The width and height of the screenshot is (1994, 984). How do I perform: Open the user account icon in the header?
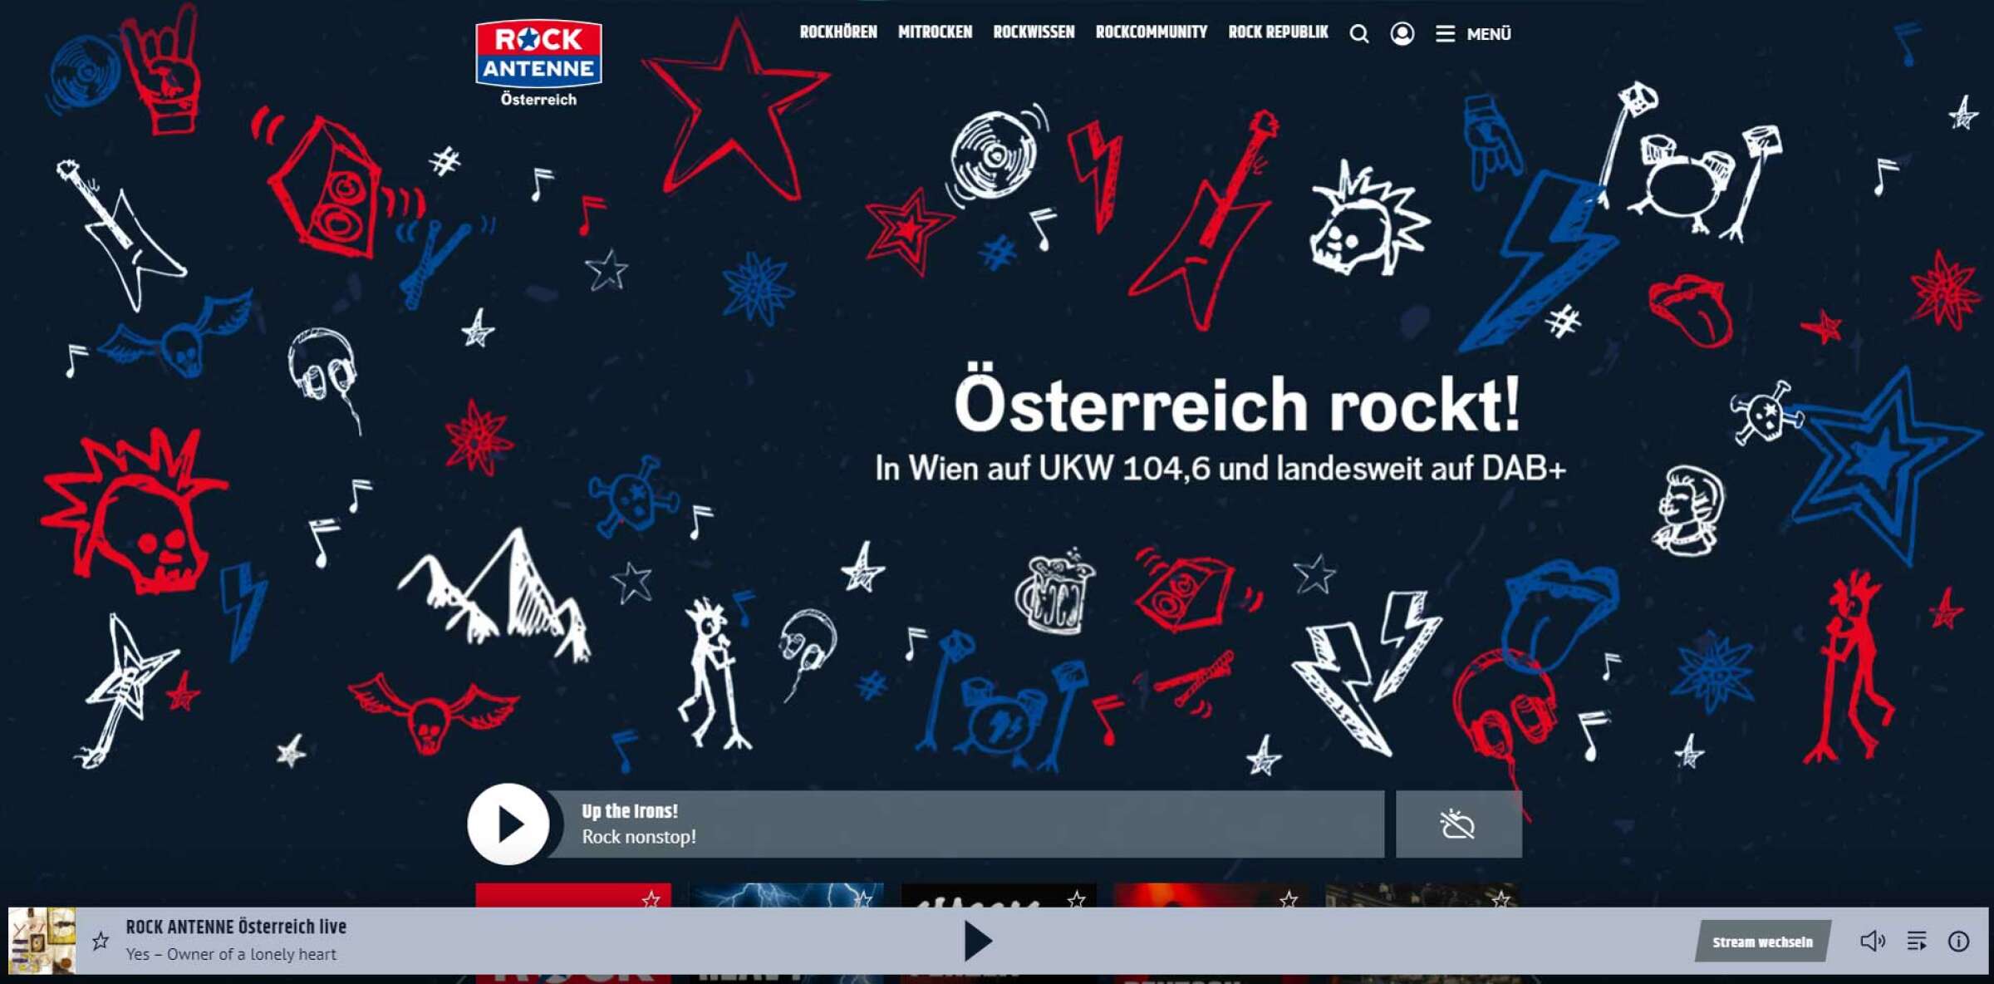[x=1402, y=34]
